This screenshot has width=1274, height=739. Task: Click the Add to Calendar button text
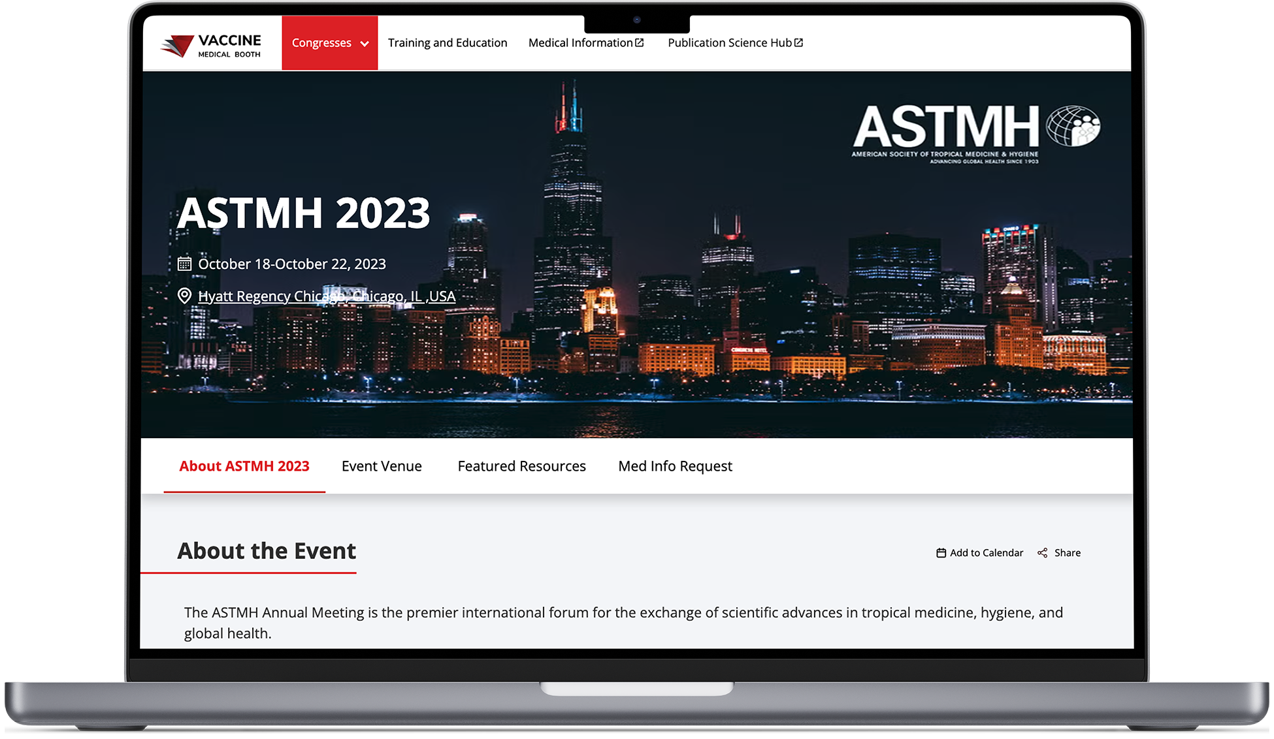pyautogui.click(x=987, y=553)
